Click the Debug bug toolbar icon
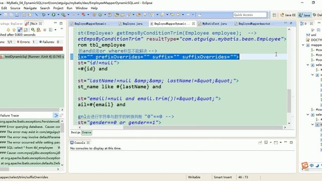Screen dimensions: 322x181 (44, 15)
